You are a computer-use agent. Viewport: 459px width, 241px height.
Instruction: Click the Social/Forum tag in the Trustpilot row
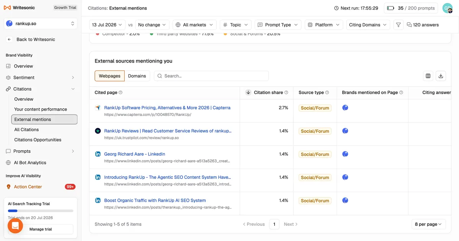tap(315, 131)
